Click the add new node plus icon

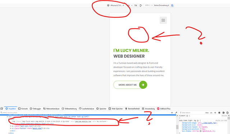(x=172, y=113)
